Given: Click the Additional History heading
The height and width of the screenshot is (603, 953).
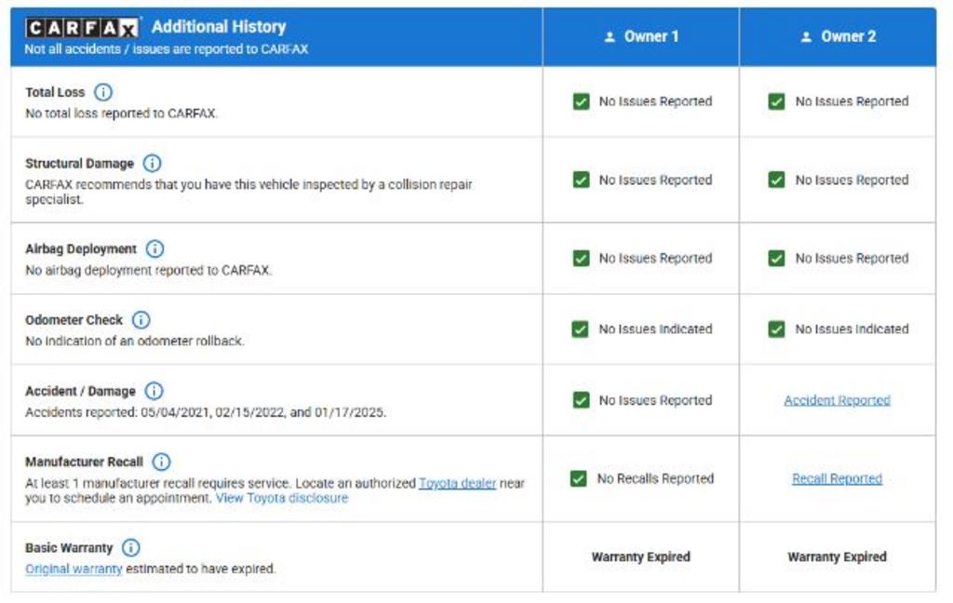Looking at the screenshot, I should (219, 27).
